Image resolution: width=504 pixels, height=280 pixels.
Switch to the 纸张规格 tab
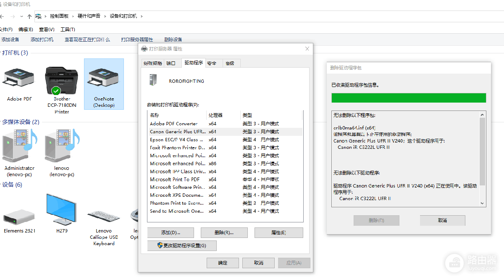click(x=152, y=63)
